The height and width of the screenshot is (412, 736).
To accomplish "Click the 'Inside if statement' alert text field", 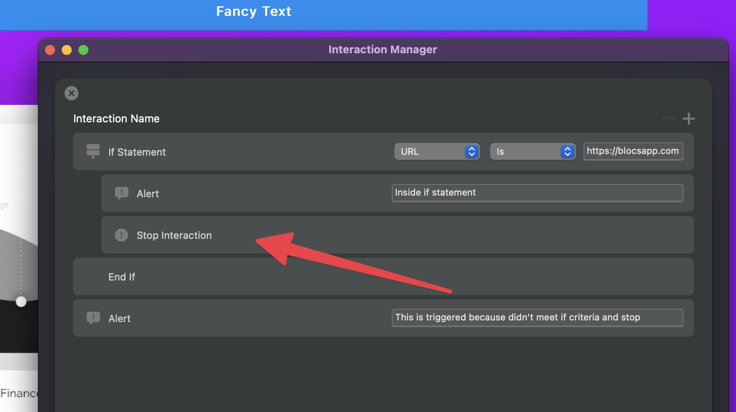I will click(x=537, y=193).
